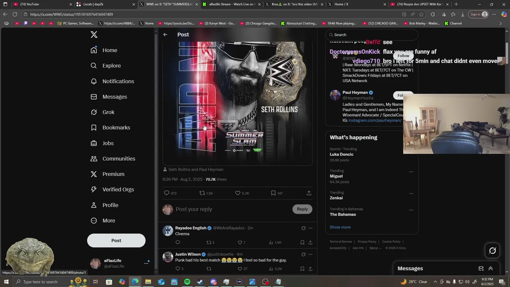Image resolution: width=510 pixels, height=287 pixels.
Task: Bookmark the main WWE post
Action: pos(273,193)
